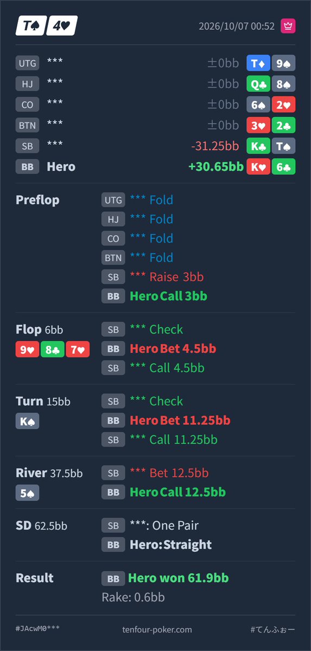Select UTG's ten of diamonds card
Screen dimensions: 311x651
coord(258,63)
